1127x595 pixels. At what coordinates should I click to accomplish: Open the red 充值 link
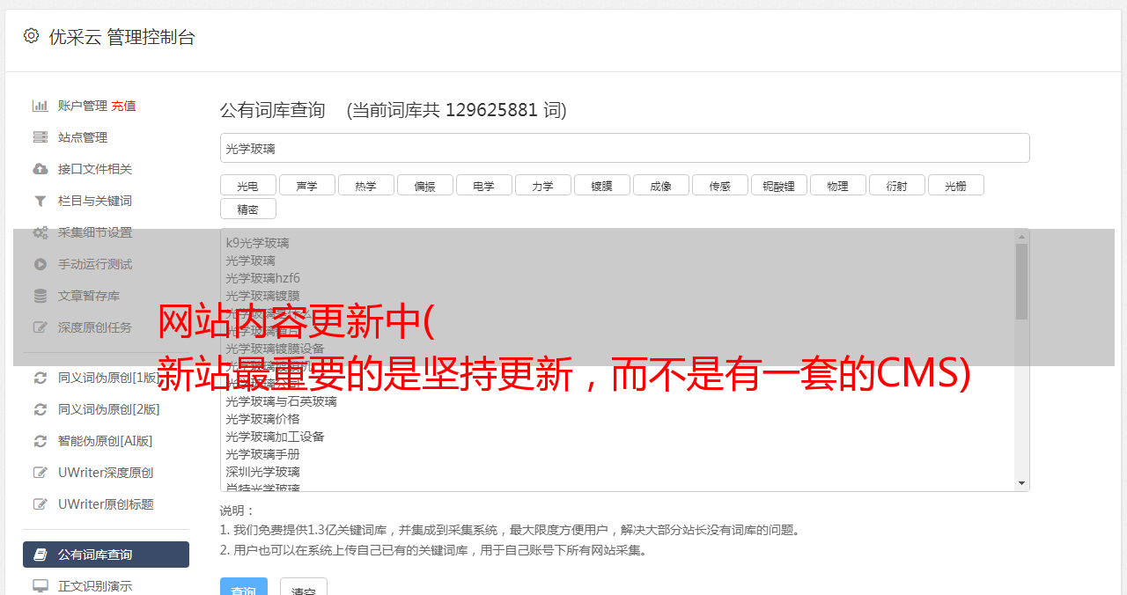coord(123,106)
